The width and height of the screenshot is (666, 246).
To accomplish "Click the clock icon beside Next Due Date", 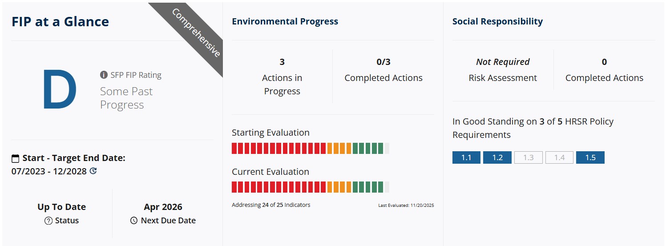I will pyautogui.click(x=134, y=221).
